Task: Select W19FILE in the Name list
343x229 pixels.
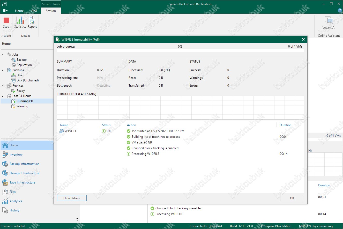Action: click(x=71, y=131)
